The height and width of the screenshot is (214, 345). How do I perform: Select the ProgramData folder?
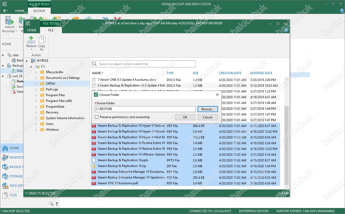[x=55, y=107]
